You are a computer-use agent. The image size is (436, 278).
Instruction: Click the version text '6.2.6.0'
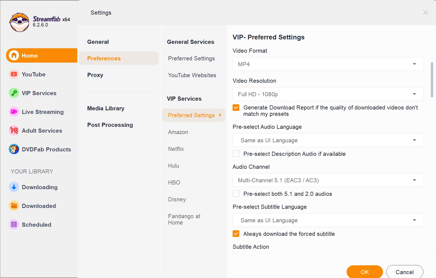40,25
